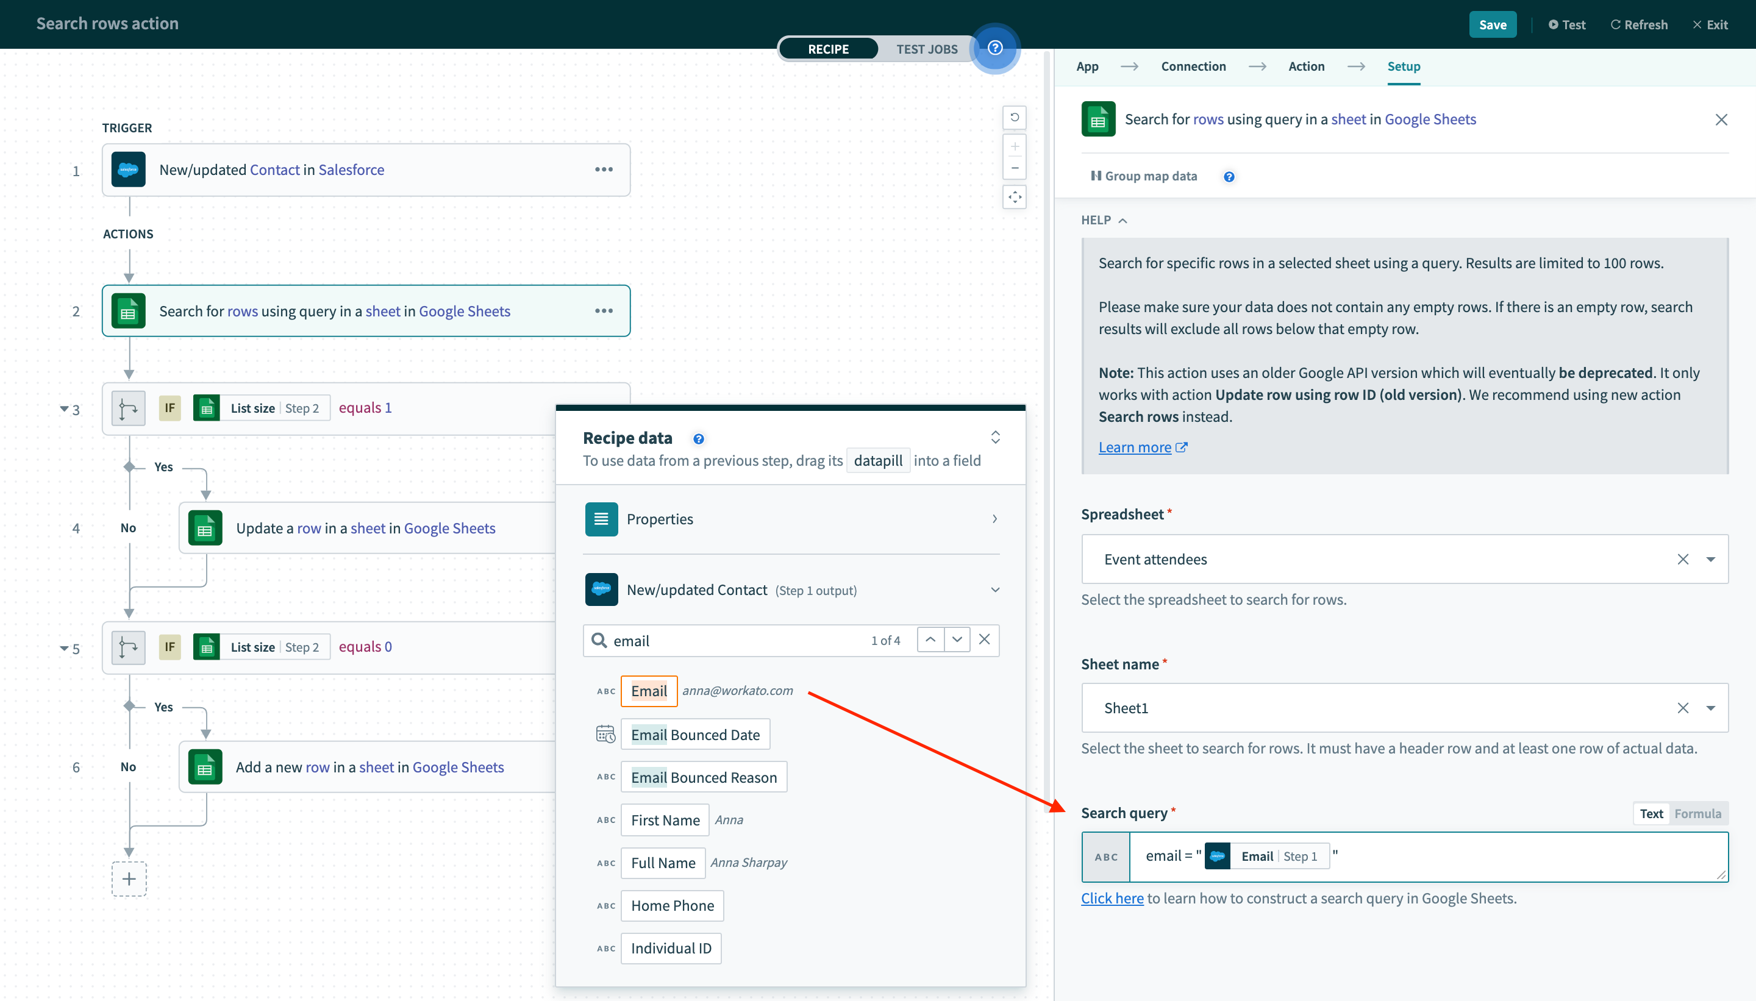This screenshot has width=1756, height=1001.
Task: Clear the email search filter input field
Action: (x=987, y=639)
